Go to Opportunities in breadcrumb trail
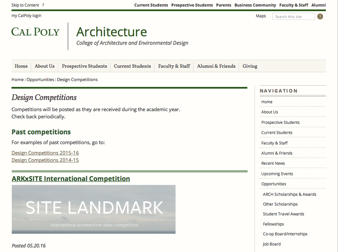Viewport: 338px width, 252px height. click(40, 80)
